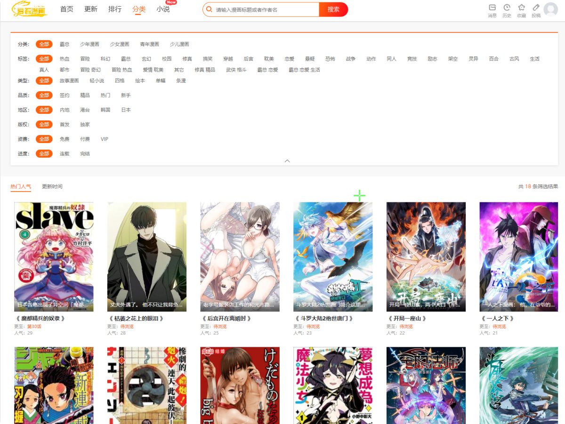Viewport: 565px width, 424px height.
Task: Filter cost by VIP
Action: (x=104, y=139)
